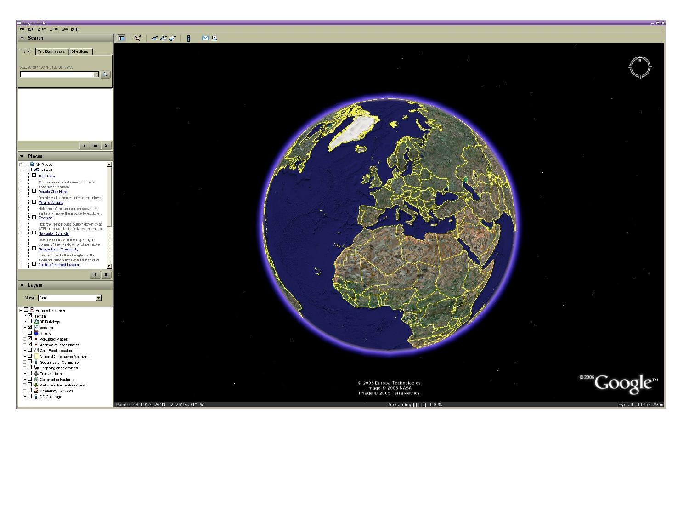Image resolution: width=689 pixels, height=517 pixels.
Task: Click the compass navigation ring
Action: pos(639,67)
